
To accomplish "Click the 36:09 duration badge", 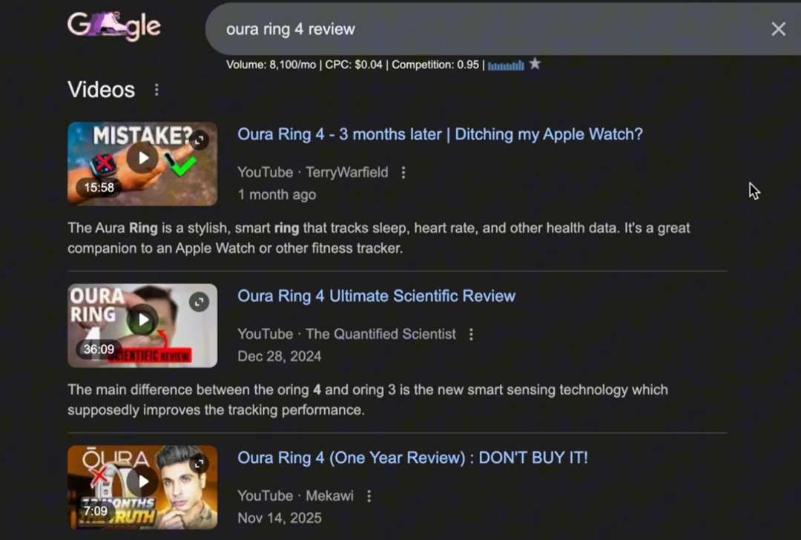I will [x=99, y=349].
